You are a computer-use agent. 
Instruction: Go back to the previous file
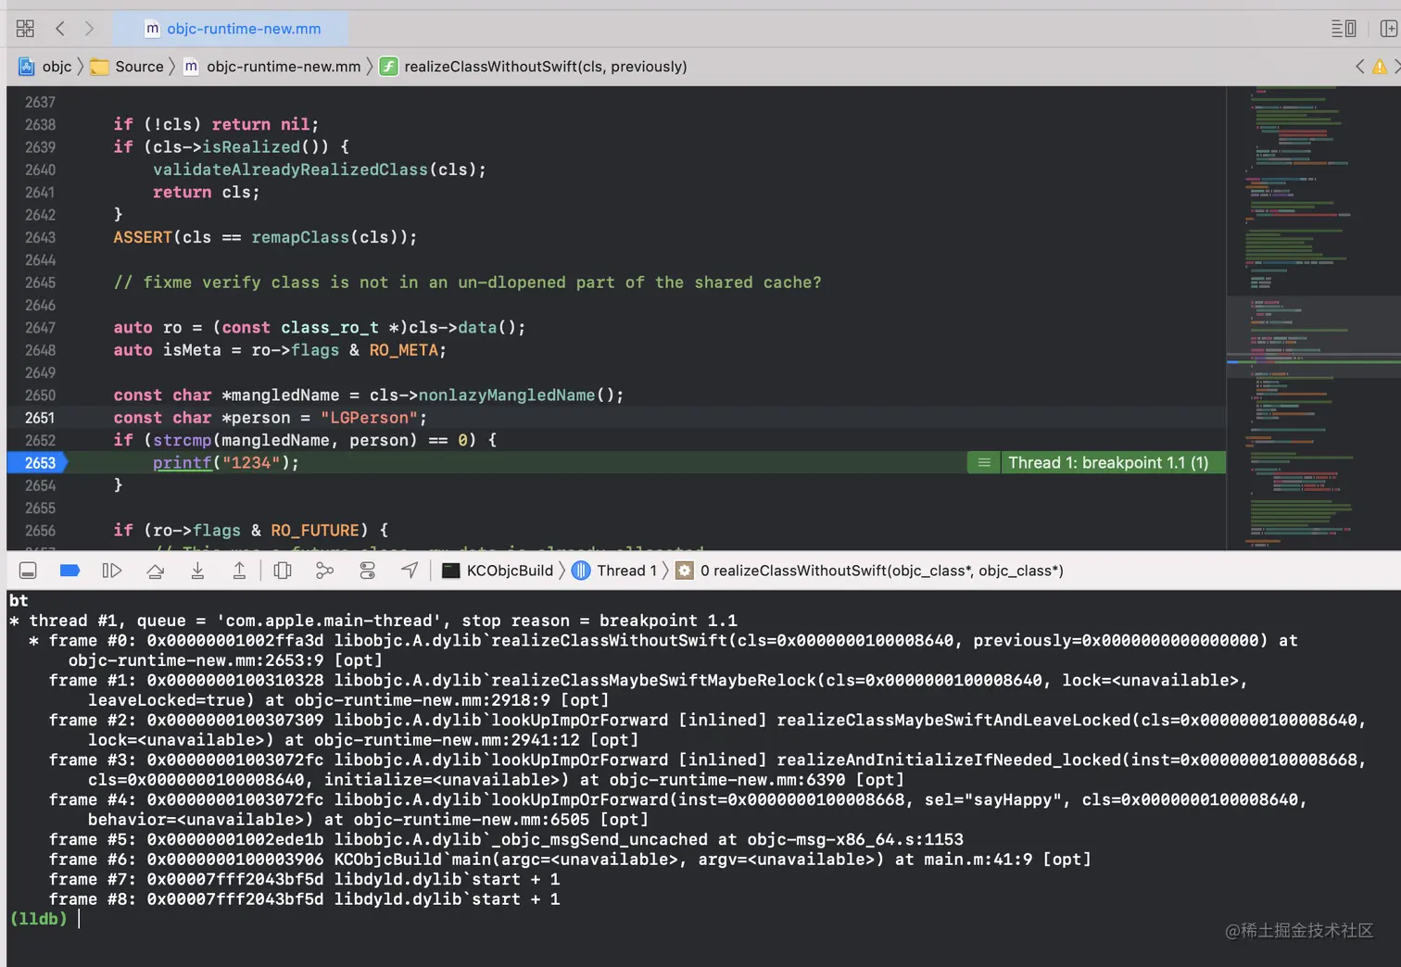click(60, 29)
